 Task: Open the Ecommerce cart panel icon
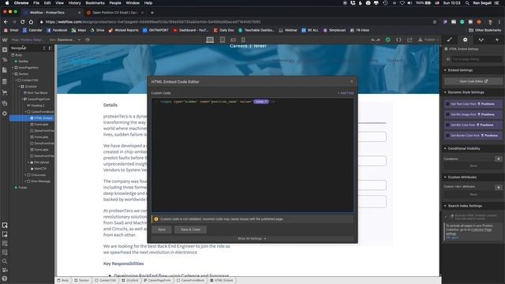tap(5, 92)
